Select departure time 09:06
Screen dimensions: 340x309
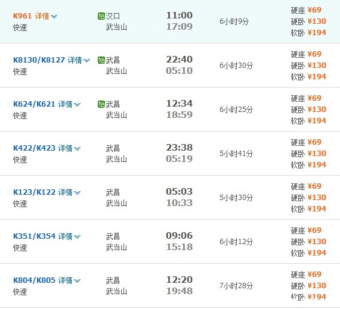(x=180, y=235)
